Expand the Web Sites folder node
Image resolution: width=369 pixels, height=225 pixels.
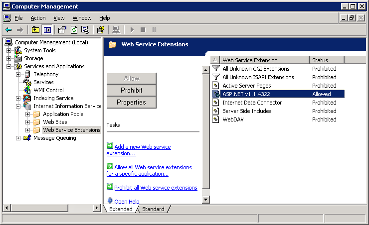(28, 122)
